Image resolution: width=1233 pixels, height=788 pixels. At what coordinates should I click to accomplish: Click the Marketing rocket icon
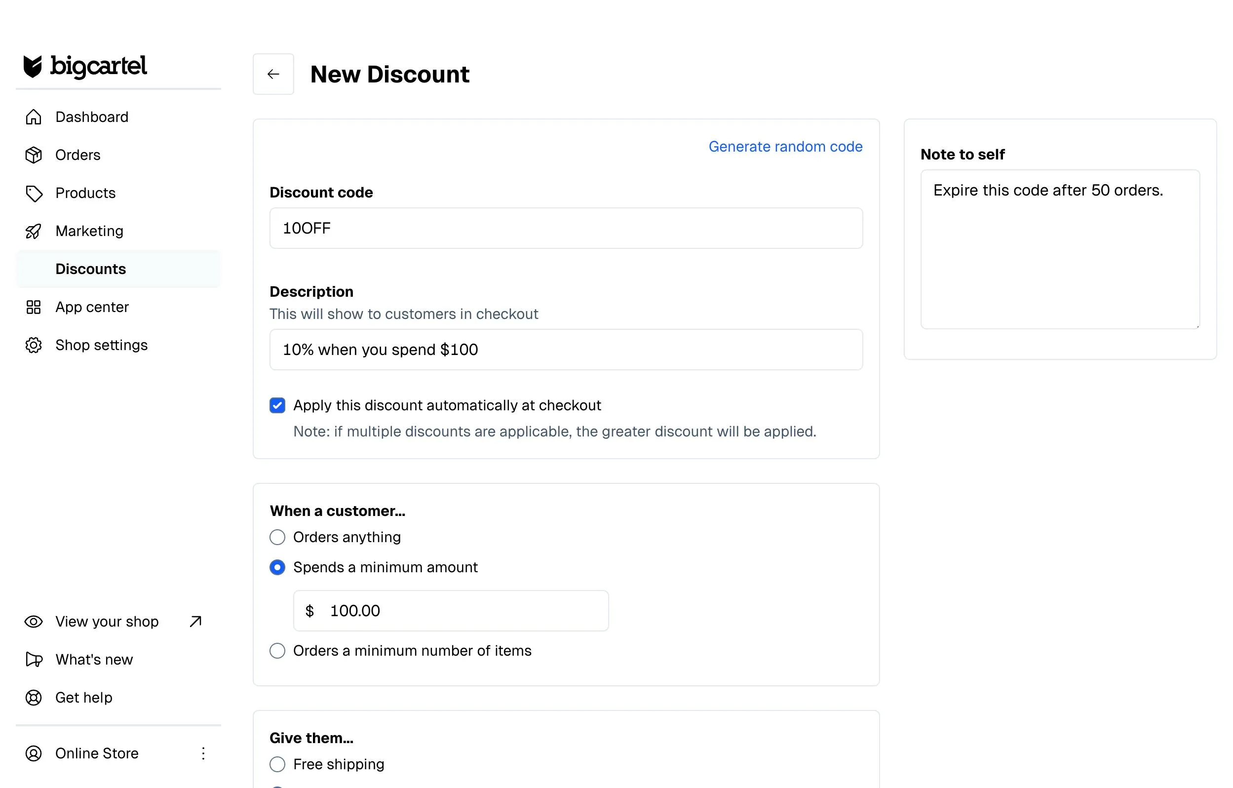pyautogui.click(x=33, y=231)
